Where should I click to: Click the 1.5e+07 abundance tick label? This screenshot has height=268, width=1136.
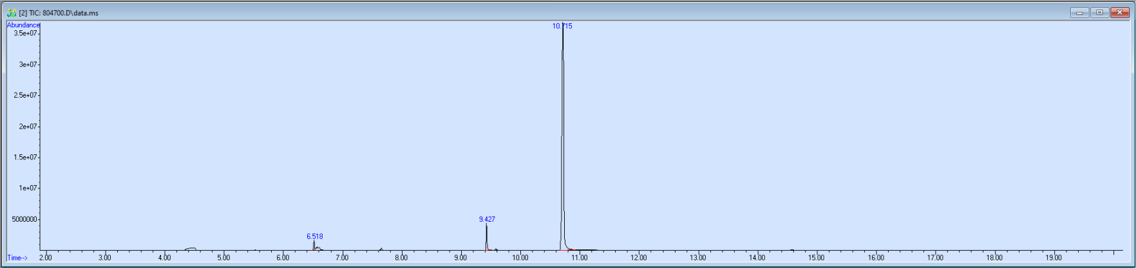coord(26,157)
